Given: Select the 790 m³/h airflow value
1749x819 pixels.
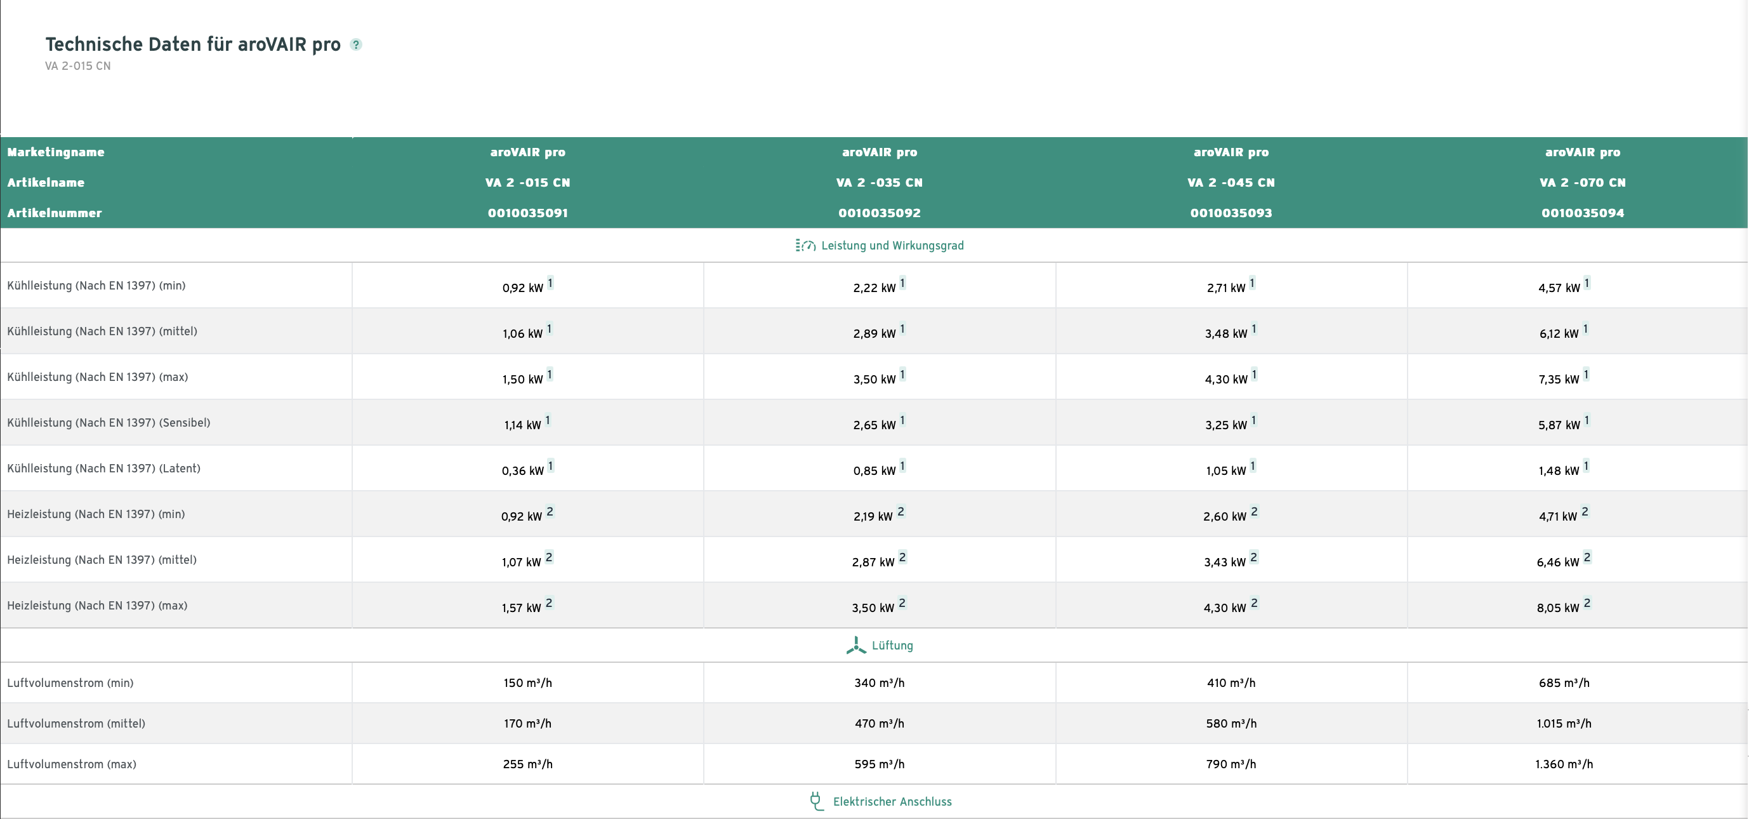Looking at the screenshot, I should coord(1231,764).
